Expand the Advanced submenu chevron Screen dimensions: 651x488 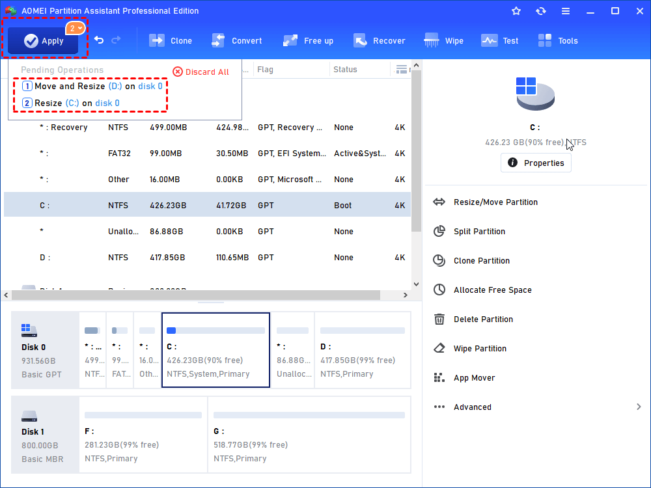pyautogui.click(x=639, y=407)
